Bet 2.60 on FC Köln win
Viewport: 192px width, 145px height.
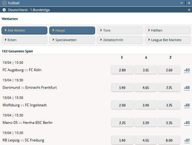tap(169, 70)
